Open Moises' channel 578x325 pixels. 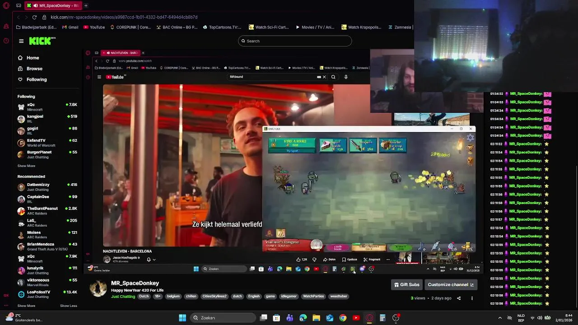point(47,235)
